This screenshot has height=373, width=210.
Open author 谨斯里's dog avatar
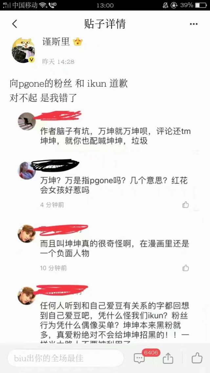click(x=23, y=50)
